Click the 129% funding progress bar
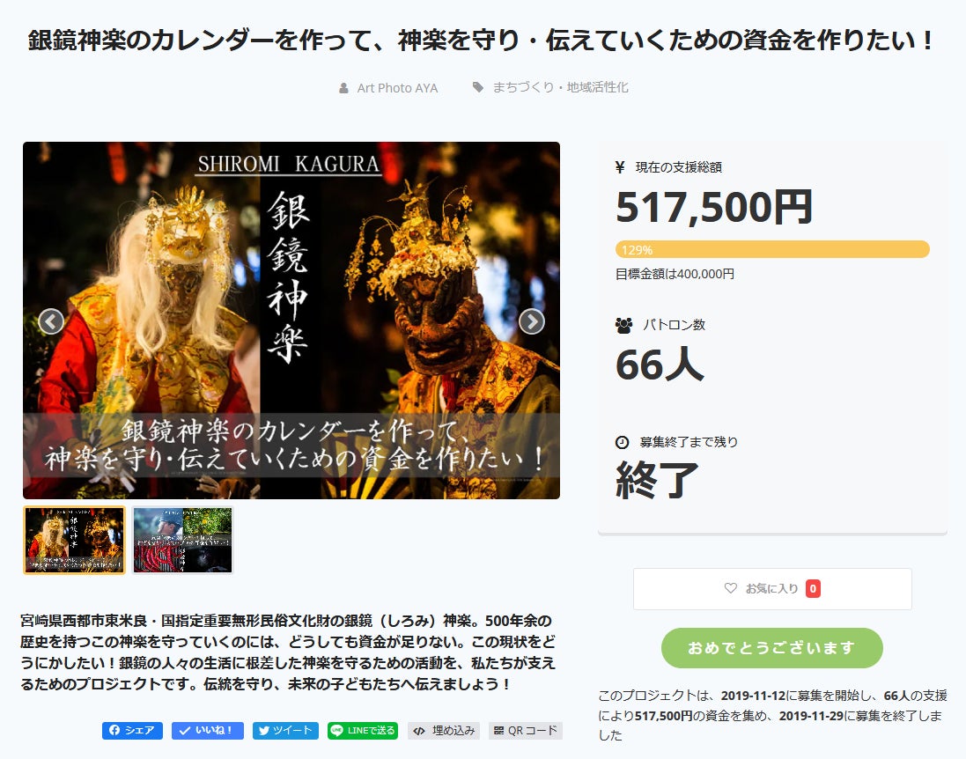 [x=772, y=249]
